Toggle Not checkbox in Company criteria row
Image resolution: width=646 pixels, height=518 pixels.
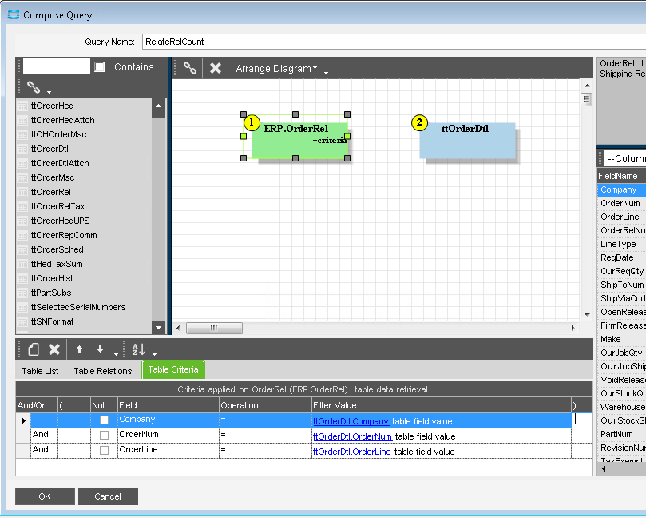coord(105,420)
